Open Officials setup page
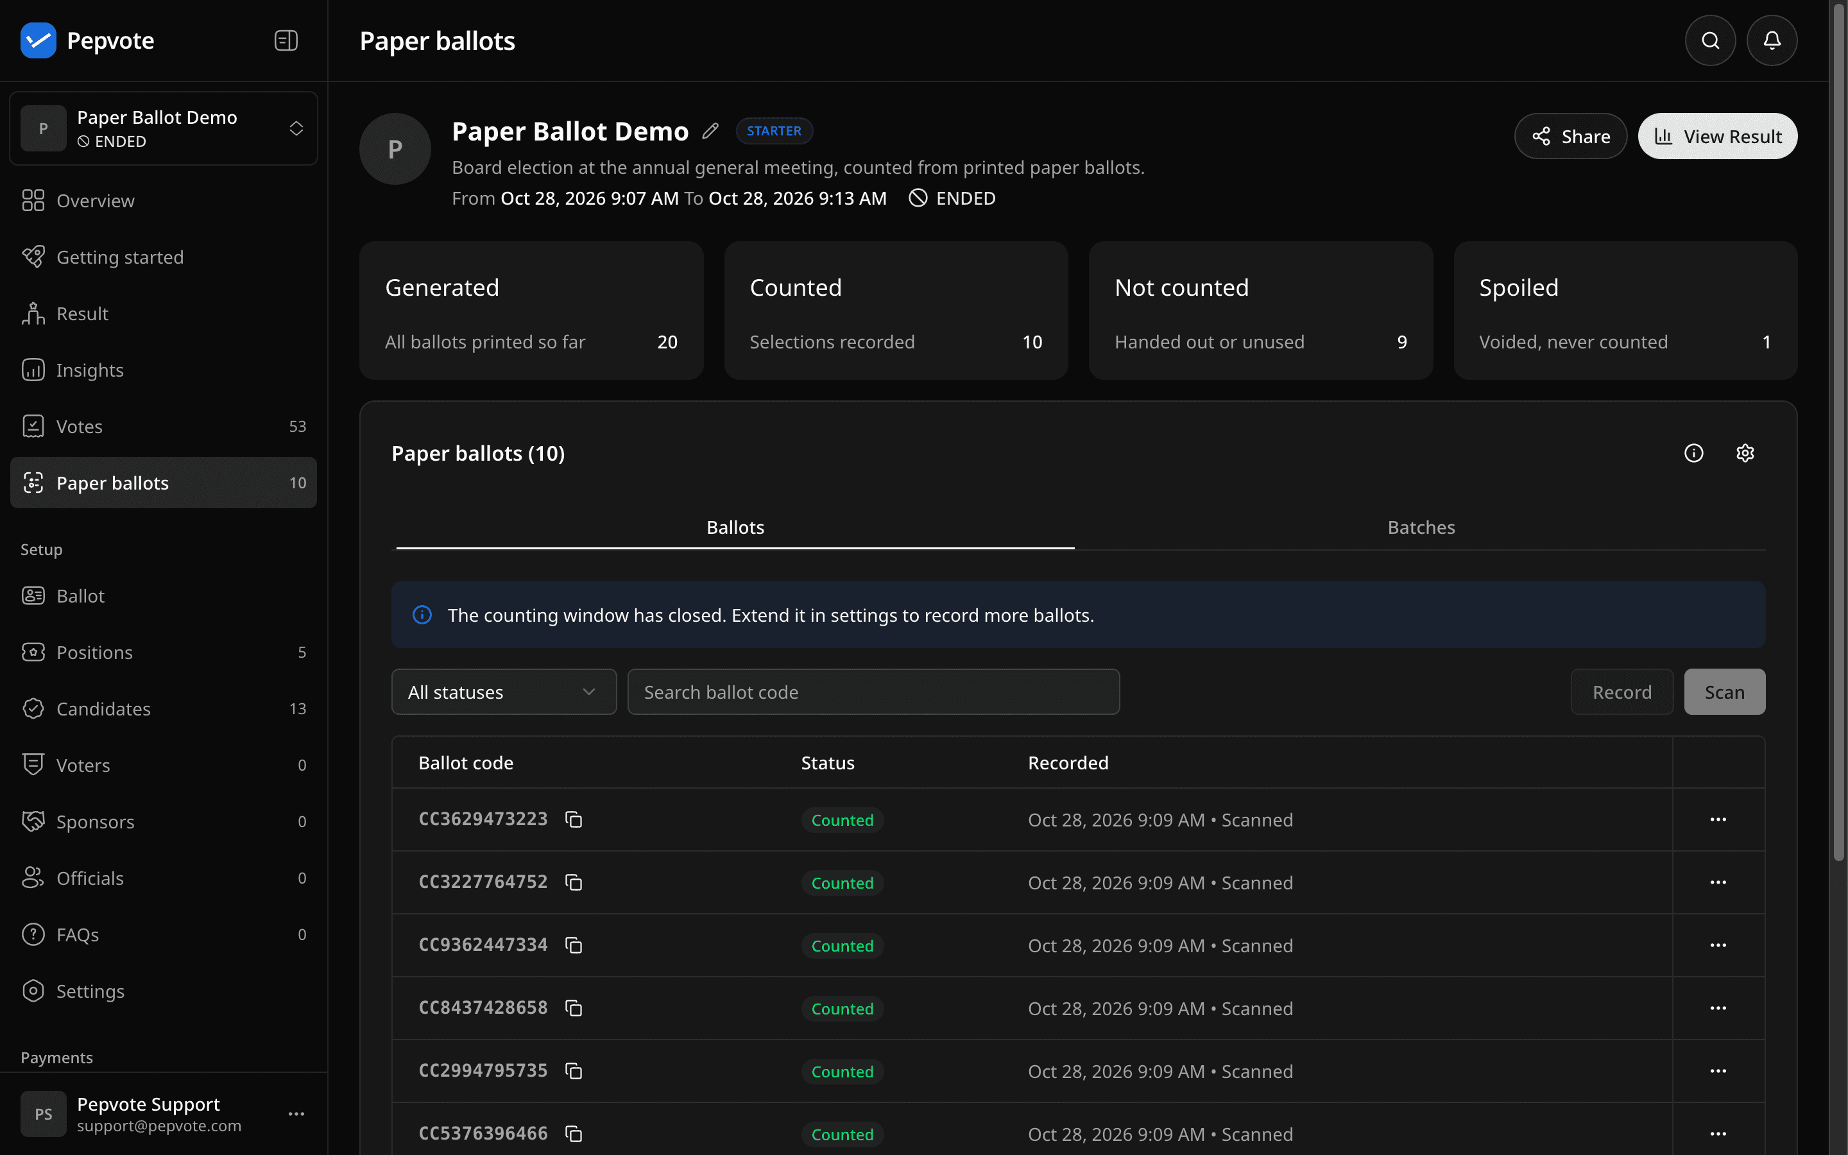The image size is (1848, 1155). pyautogui.click(x=164, y=878)
